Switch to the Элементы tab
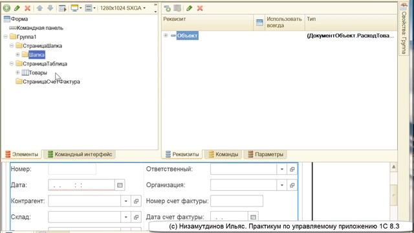Screen dimensions: 414x233 pyautogui.click(x=22, y=154)
